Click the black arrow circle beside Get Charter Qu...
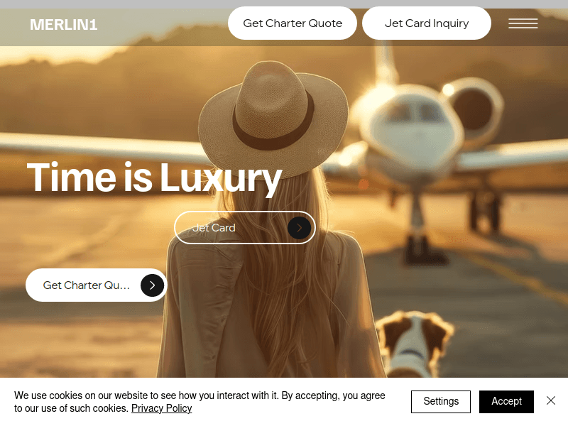568x426 pixels. click(x=152, y=285)
